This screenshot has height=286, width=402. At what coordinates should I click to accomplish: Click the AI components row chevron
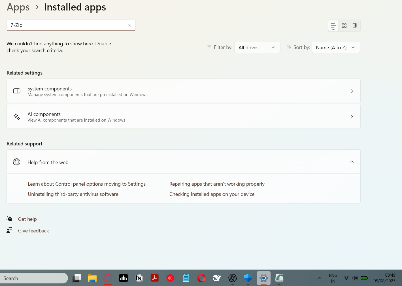[x=352, y=116]
